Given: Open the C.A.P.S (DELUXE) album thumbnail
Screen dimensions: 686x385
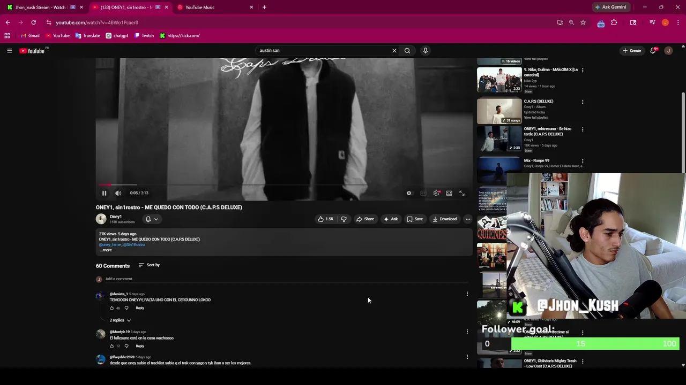Looking at the screenshot, I should tap(499, 110).
